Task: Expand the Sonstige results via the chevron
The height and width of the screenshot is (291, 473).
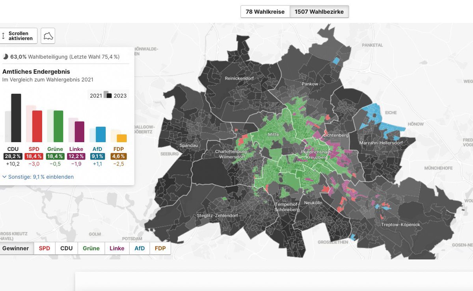Action: (x=5, y=176)
